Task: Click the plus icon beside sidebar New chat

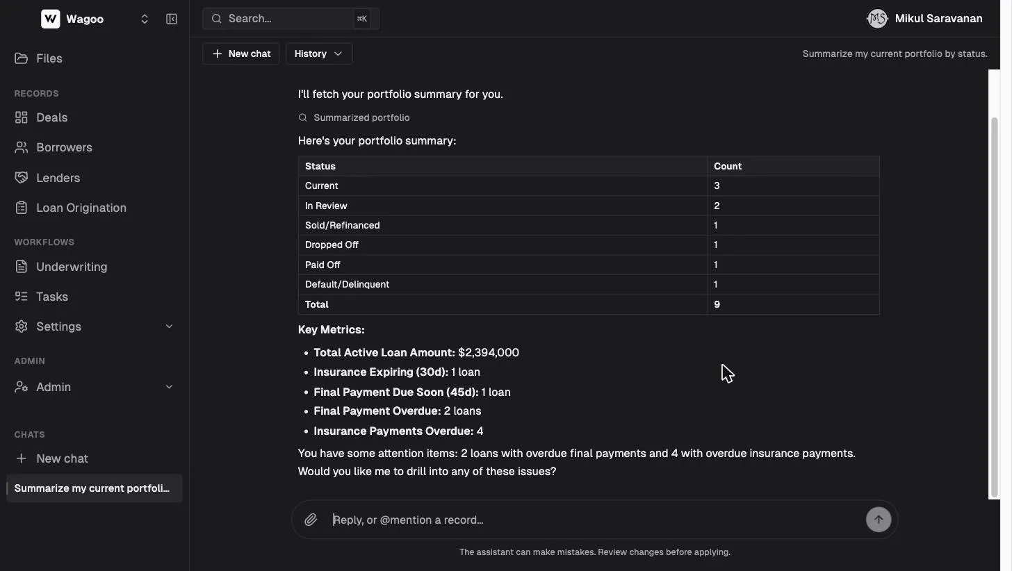Action: pyautogui.click(x=22, y=458)
